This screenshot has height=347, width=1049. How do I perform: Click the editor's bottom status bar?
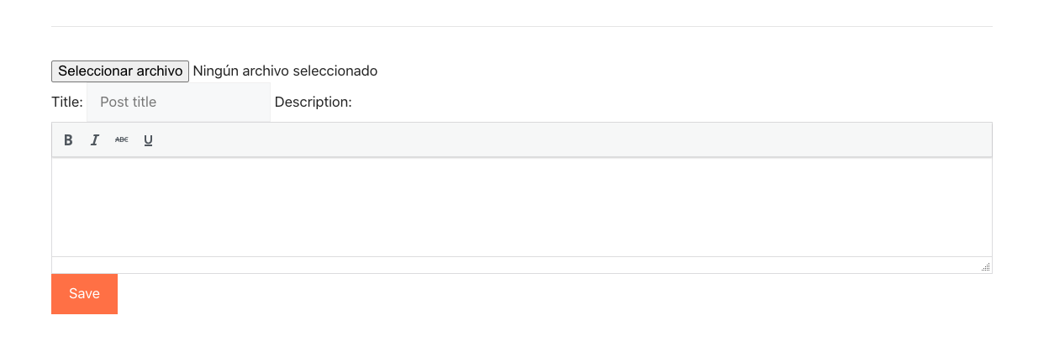pos(522,265)
